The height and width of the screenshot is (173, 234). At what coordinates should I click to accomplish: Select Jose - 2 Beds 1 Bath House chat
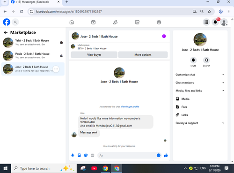click(x=33, y=69)
